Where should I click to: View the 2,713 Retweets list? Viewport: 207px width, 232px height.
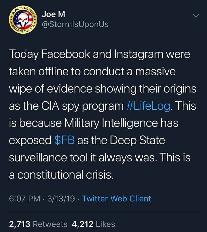point(38,224)
